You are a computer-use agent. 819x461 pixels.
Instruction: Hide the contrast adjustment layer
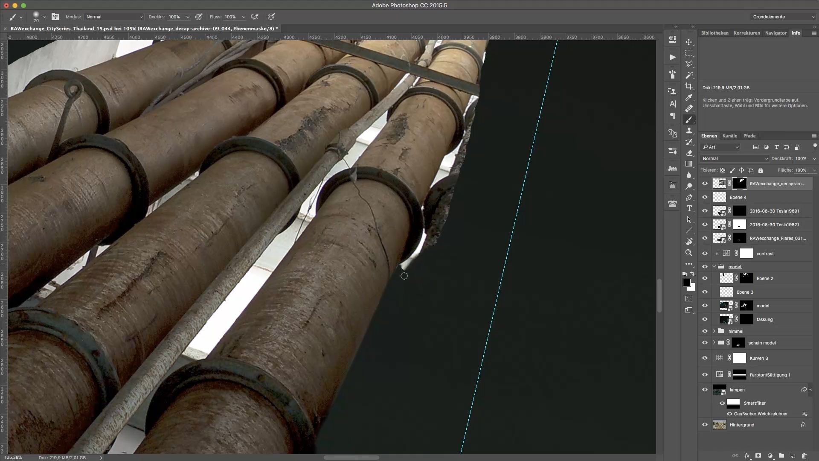click(705, 254)
